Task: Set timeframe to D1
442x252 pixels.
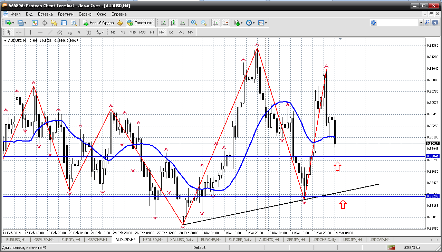Action: (x=171, y=32)
